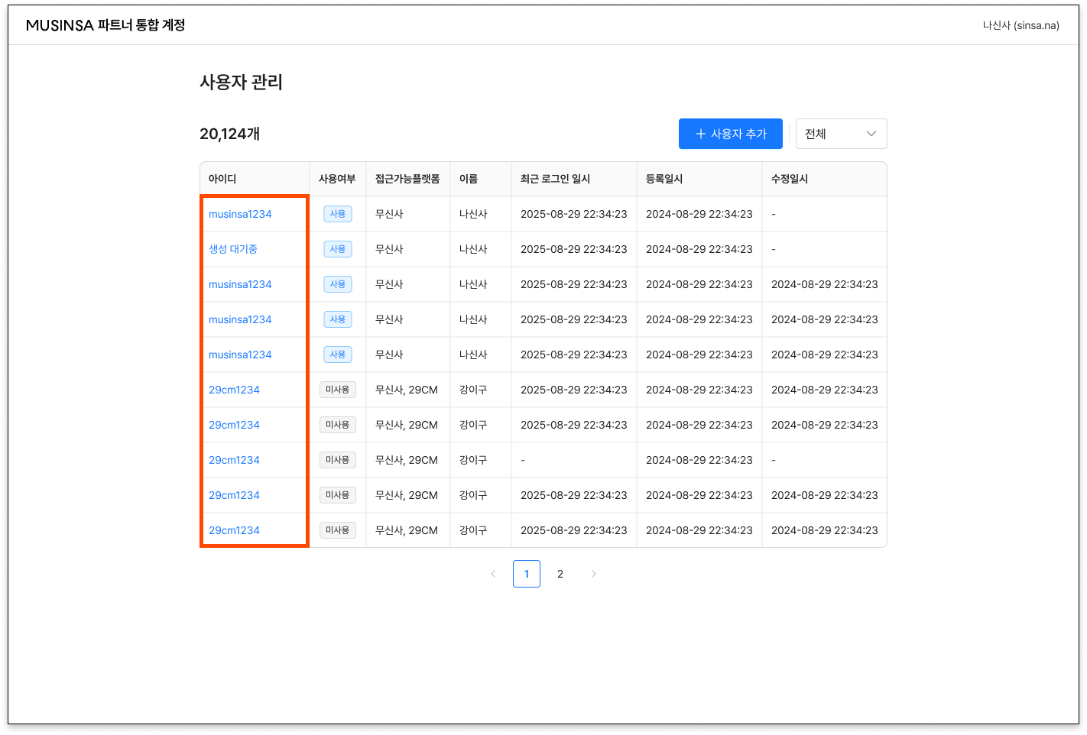The image size is (1087, 735).
Task: Click the 미사용 badge in the last row
Action: coord(337,530)
